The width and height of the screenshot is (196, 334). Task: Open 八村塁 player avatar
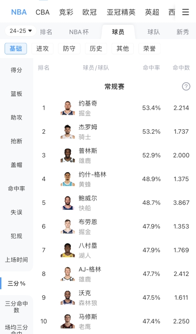[x=68, y=250]
